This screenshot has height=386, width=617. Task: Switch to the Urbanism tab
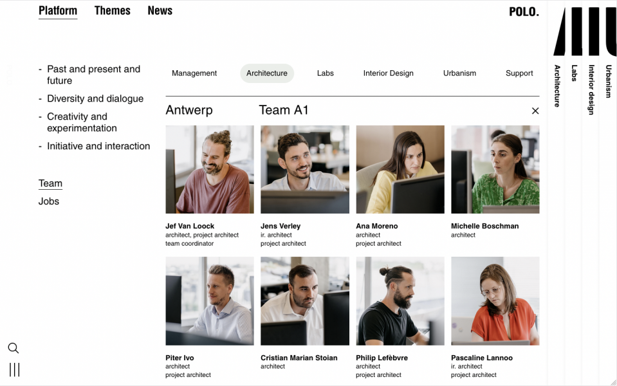pos(459,73)
